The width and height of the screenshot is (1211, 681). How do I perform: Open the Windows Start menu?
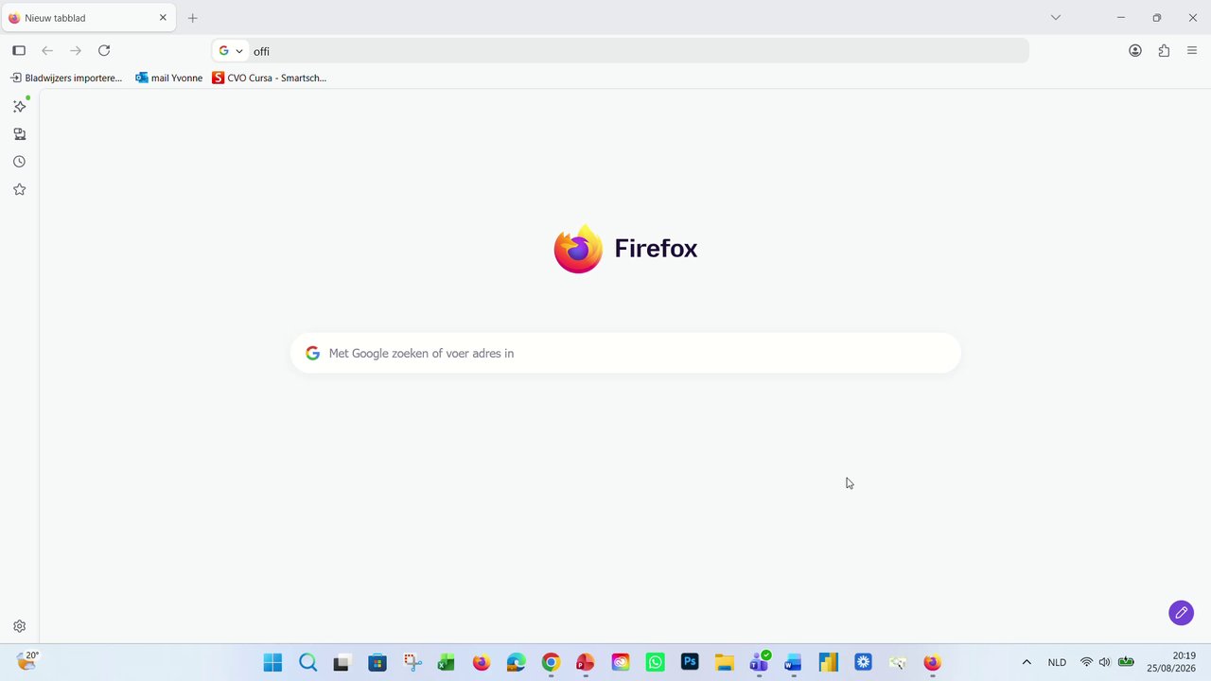click(272, 662)
